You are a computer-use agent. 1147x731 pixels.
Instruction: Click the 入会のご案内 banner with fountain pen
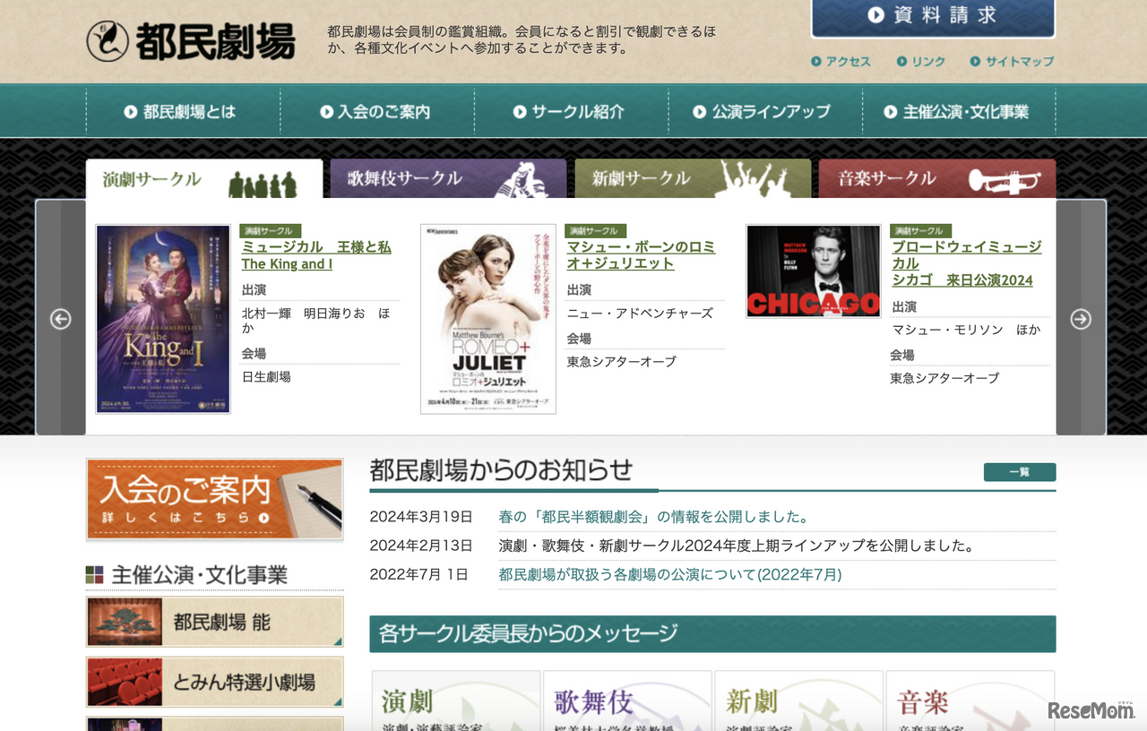pyautogui.click(x=214, y=499)
